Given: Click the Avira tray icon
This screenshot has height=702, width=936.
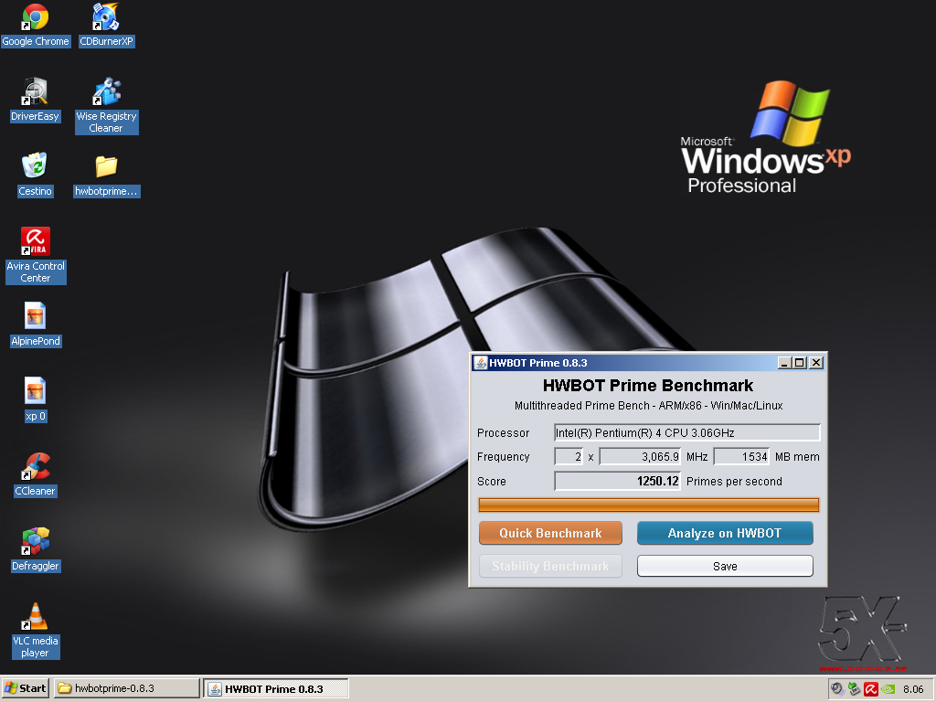Looking at the screenshot, I should (871, 689).
